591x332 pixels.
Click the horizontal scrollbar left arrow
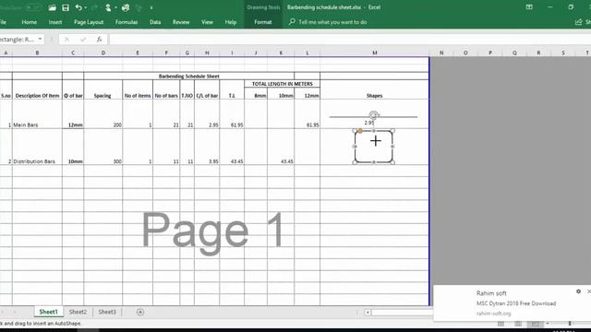[x=368, y=312]
